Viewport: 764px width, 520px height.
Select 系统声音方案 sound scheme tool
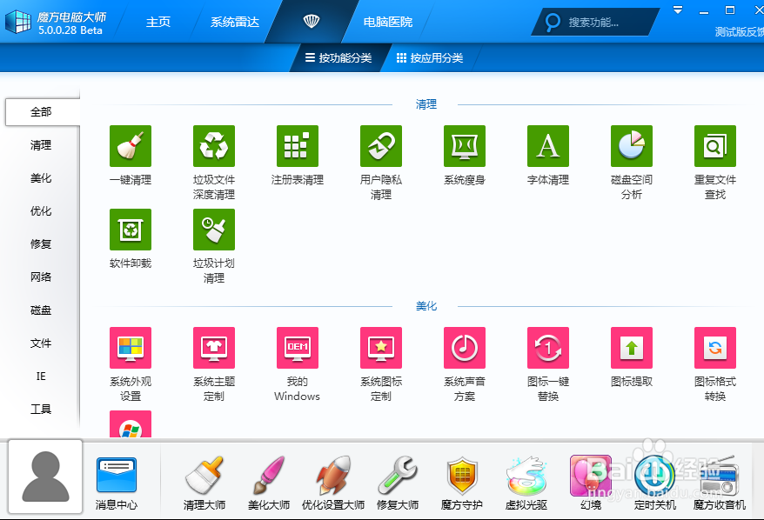pos(464,347)
